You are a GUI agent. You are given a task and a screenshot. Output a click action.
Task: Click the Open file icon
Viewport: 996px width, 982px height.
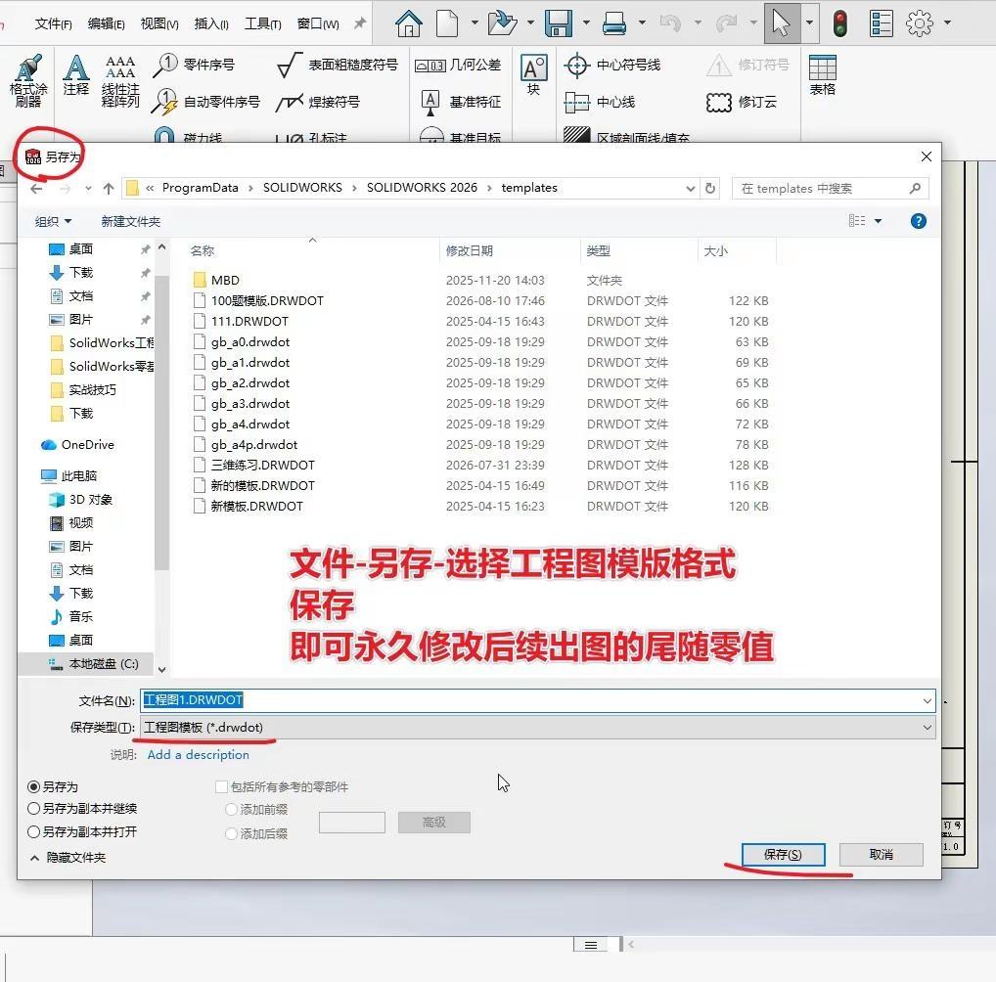pyautogui.click(x=502, y=23)
